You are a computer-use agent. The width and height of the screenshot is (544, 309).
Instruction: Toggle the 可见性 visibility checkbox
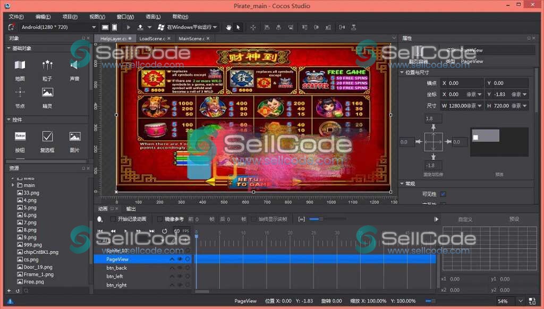point(443,194)
